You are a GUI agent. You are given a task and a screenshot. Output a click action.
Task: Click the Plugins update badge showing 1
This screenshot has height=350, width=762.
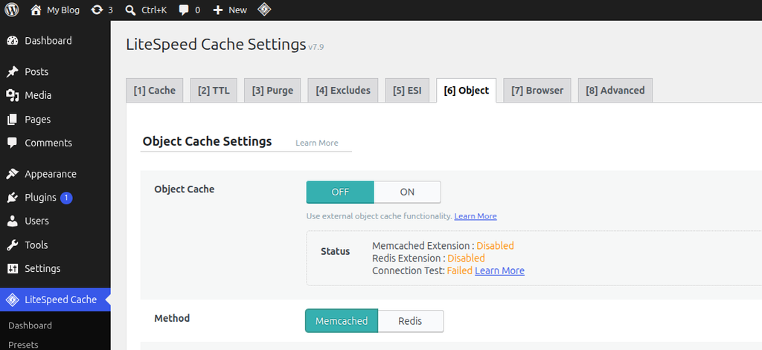[x=66, y=198]
